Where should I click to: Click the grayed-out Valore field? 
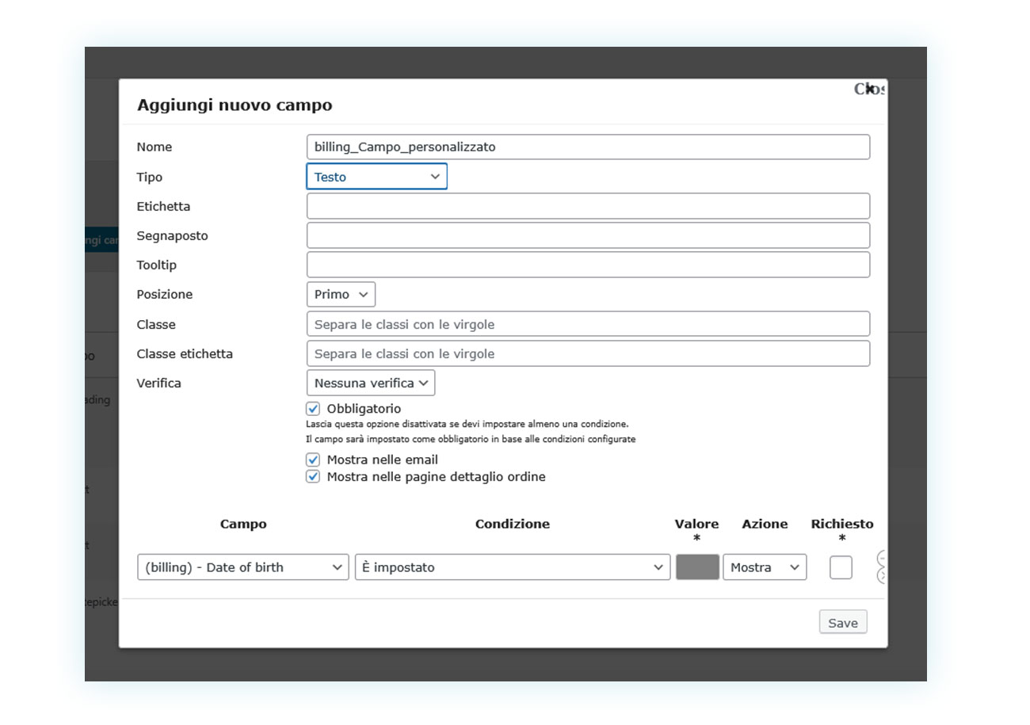point(697,567)
